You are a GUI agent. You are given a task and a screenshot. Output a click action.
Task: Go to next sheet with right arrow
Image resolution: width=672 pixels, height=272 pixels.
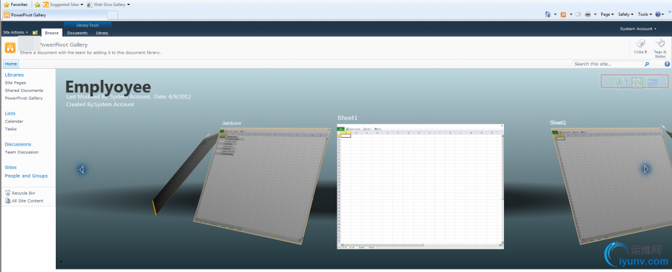click(x=646, y=169)
